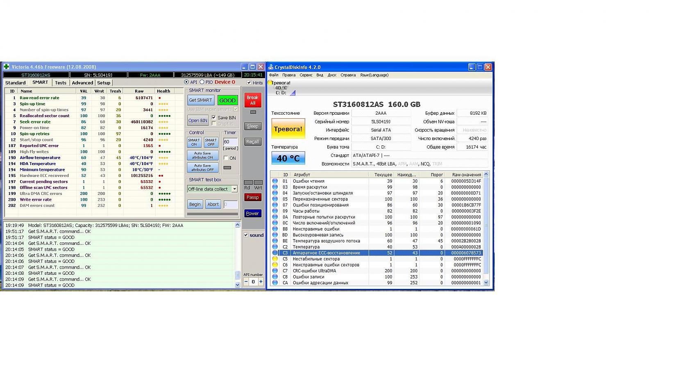Click the Begin button in SMART test box
Image resolution: width=676 pixels, height=380 pixels.
coord(195,204)
